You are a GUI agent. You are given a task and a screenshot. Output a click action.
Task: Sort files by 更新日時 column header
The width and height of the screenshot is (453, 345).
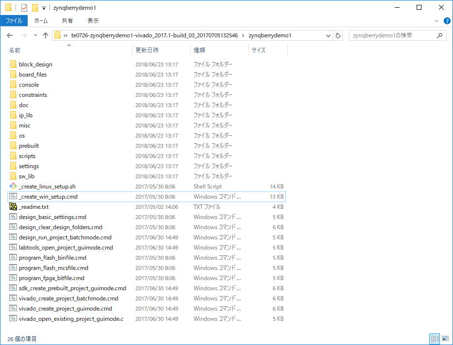(x=147, y=50)
